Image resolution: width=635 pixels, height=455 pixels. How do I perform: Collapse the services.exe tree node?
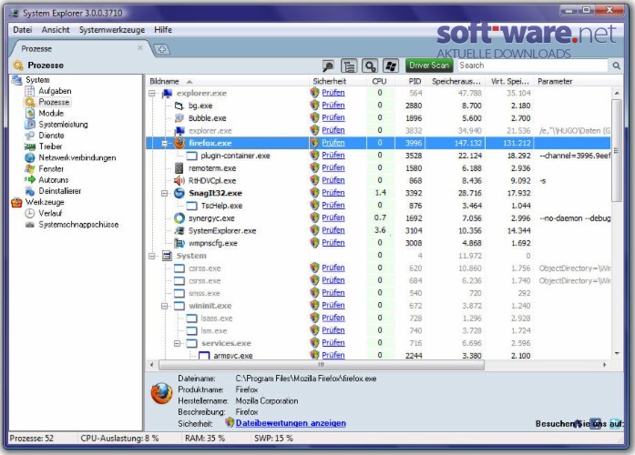tap(177, 343)
